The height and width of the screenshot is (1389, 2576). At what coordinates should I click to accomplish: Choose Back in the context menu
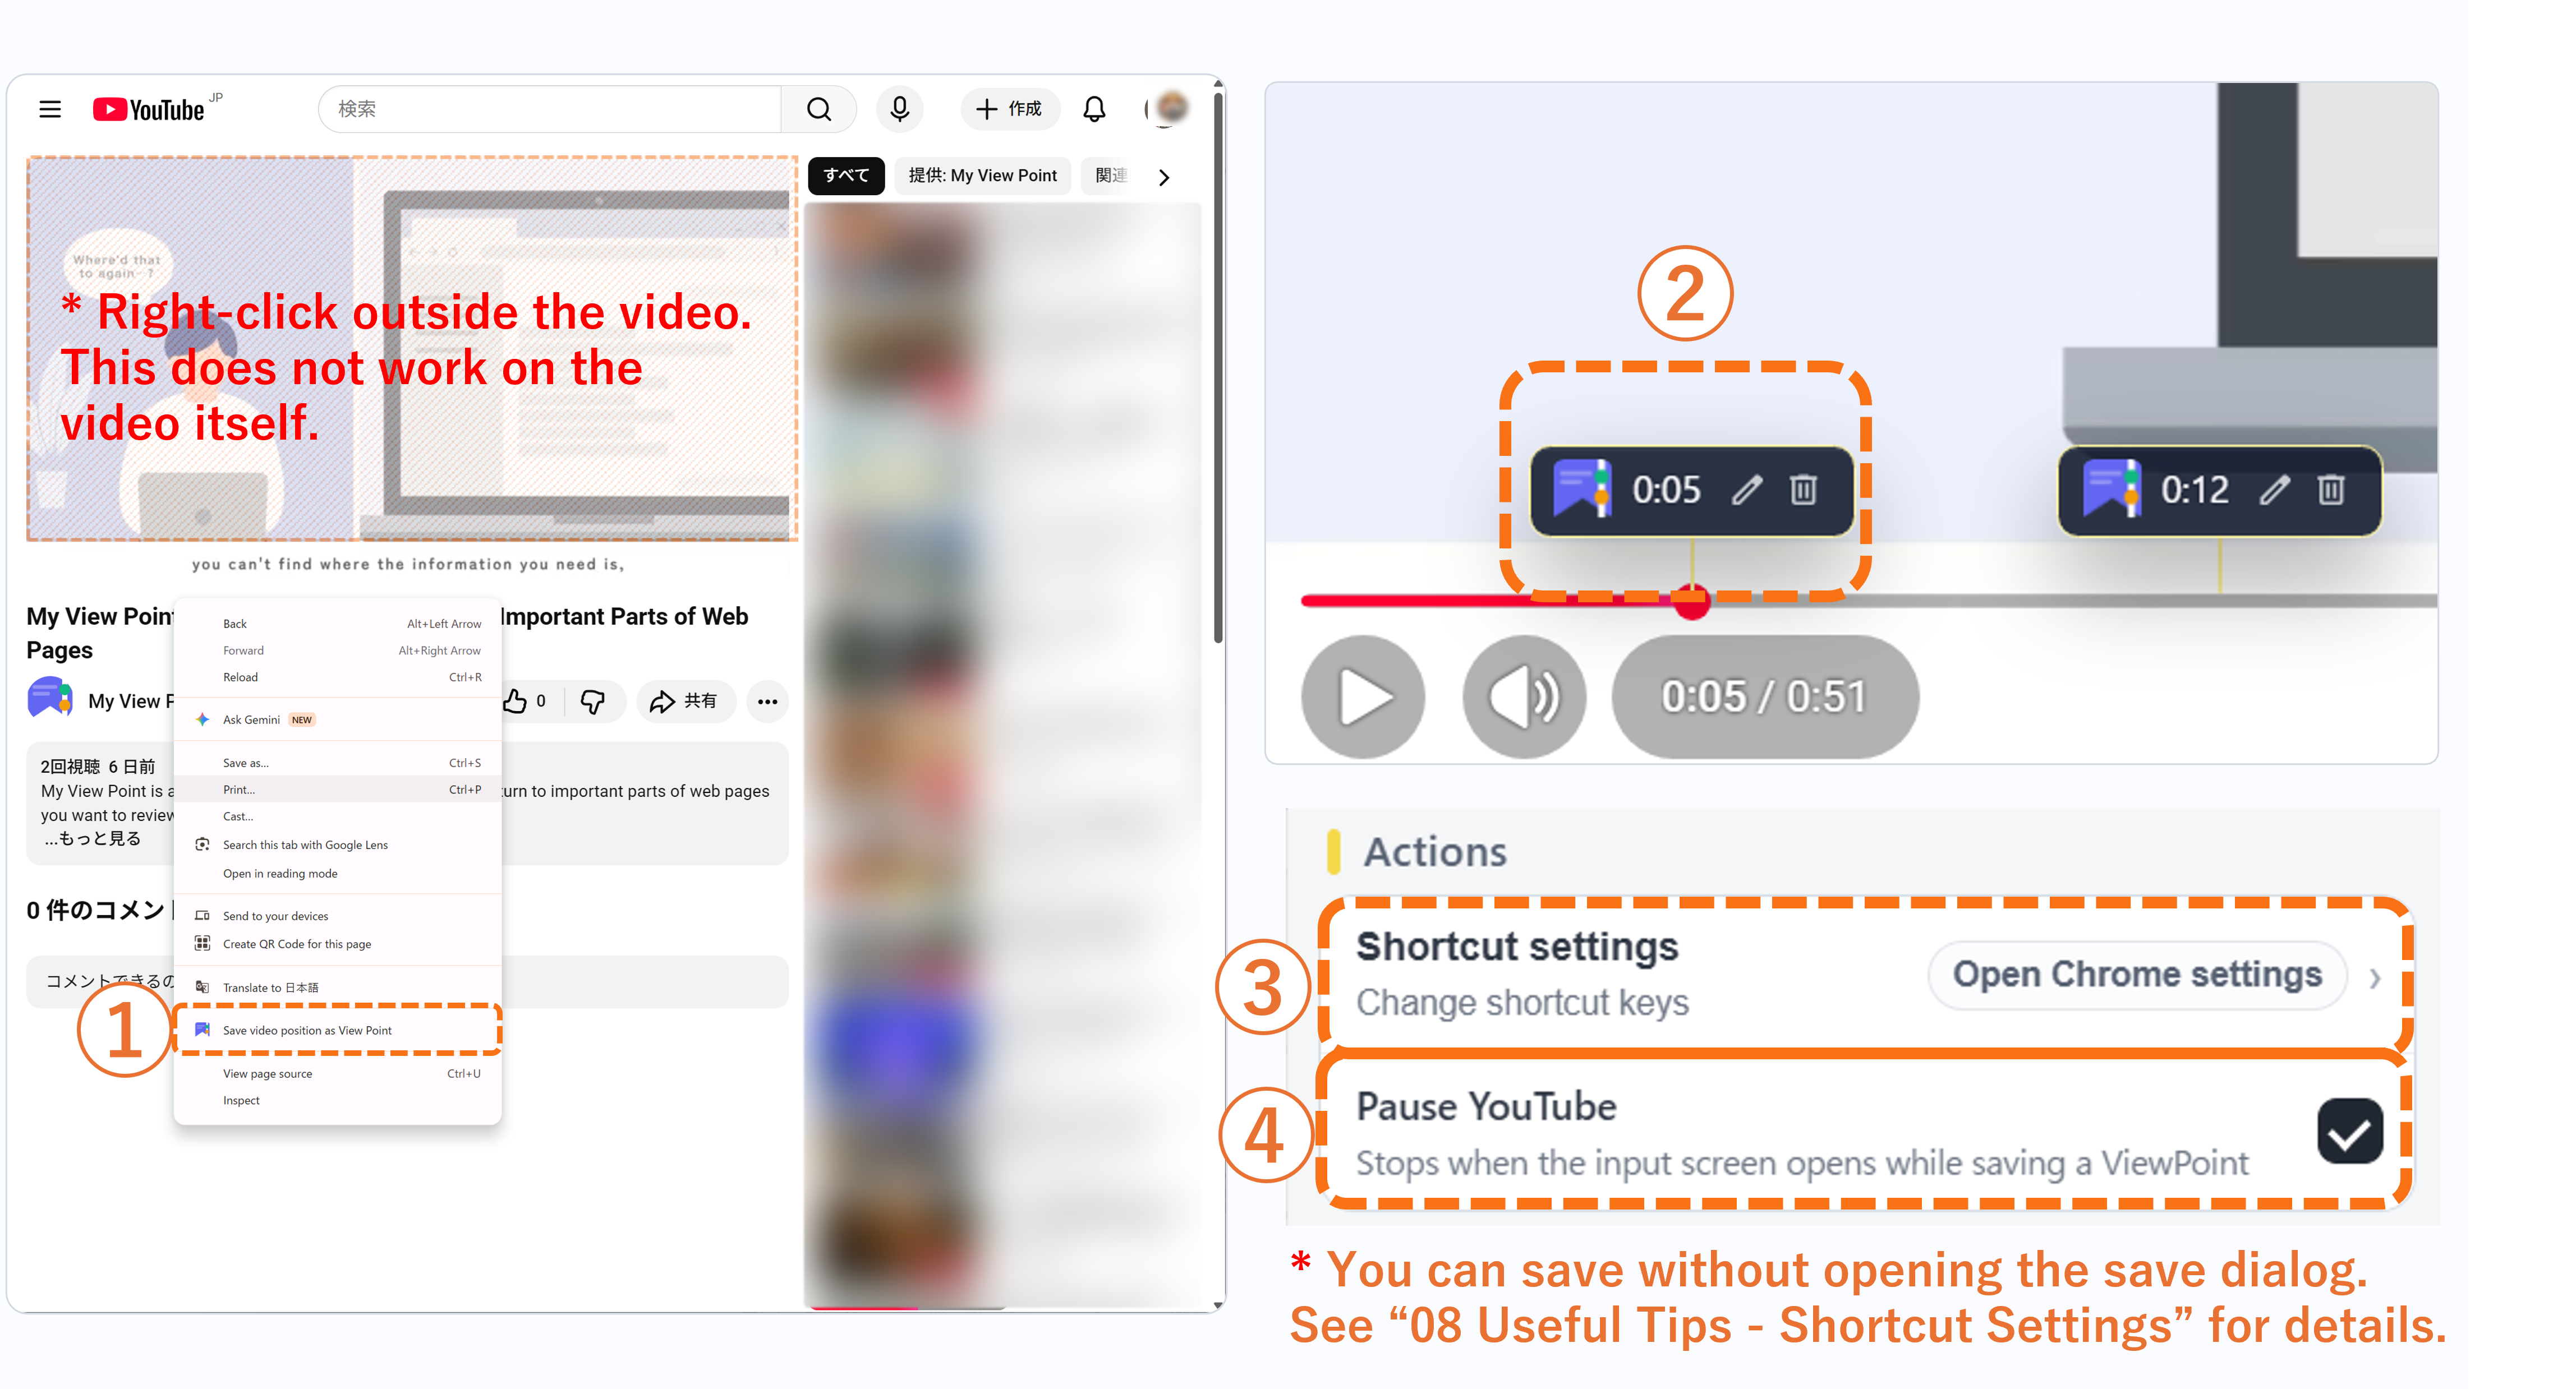point(338,624)
